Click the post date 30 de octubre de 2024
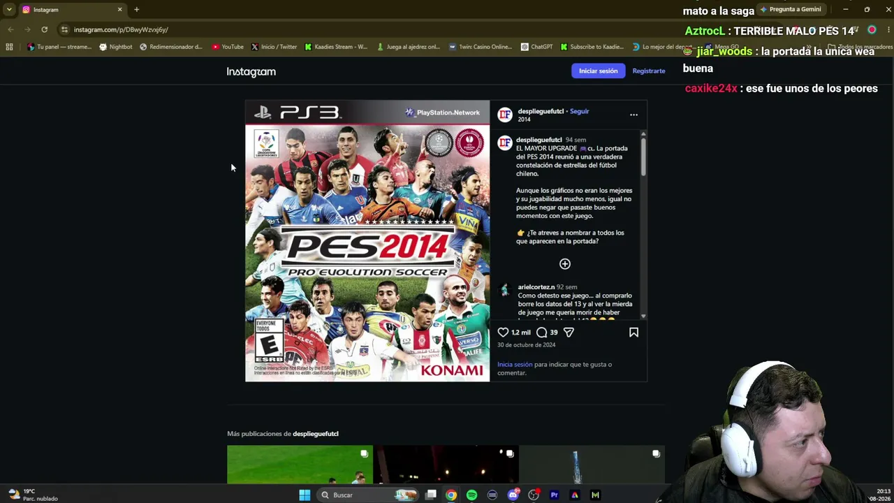The width and height of the screenshot is (894, 503). 527,345
